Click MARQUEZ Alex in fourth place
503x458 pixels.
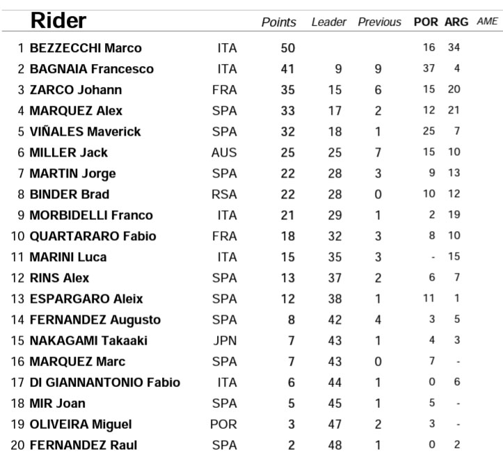[76, 111]
